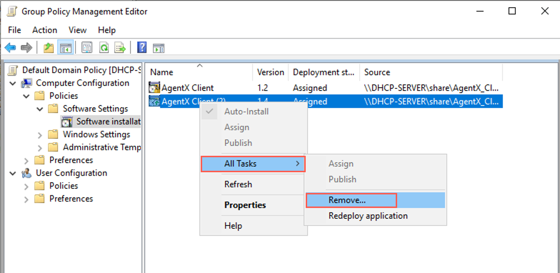This screenshot has height=273, width=560.
Task: Open Help via blue question mark icon
Action: point(142,48)
